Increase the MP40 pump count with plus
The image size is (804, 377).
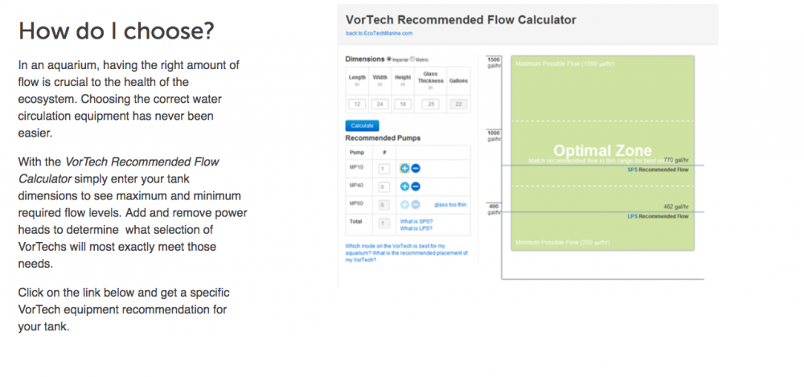coord(404,186)
